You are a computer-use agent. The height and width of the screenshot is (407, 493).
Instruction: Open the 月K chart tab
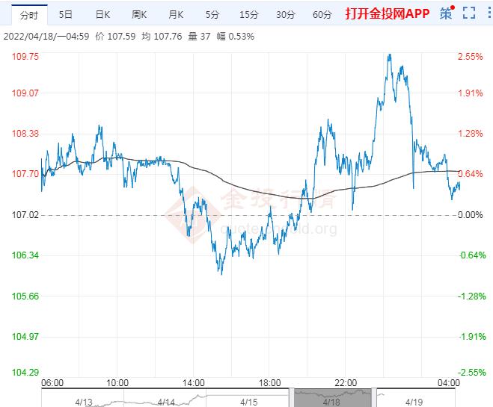click(176, 14)
